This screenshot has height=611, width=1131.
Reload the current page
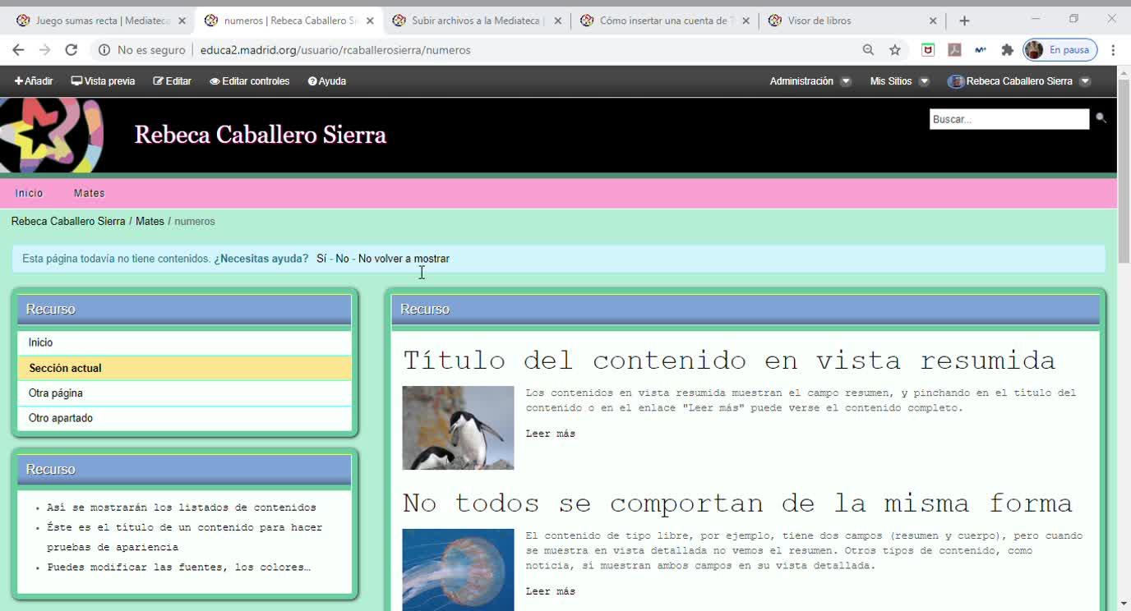[72, 50]
